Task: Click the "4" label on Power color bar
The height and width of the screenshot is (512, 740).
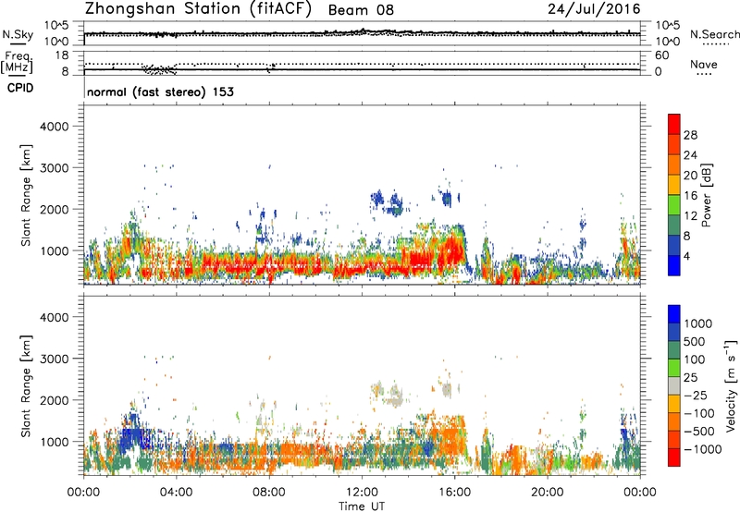Action: (x=686, y=256)
